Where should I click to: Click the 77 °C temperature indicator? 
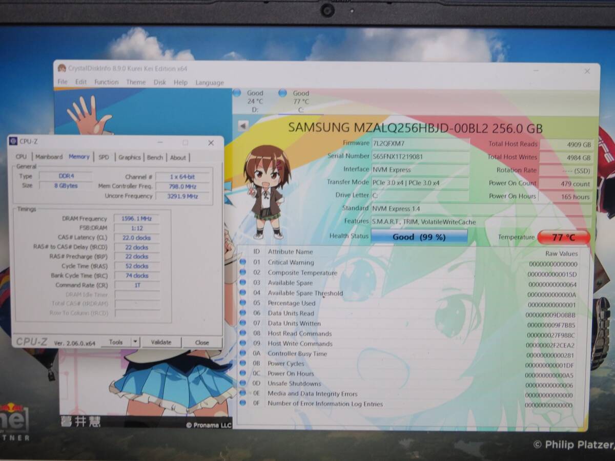tap(564, 237)
